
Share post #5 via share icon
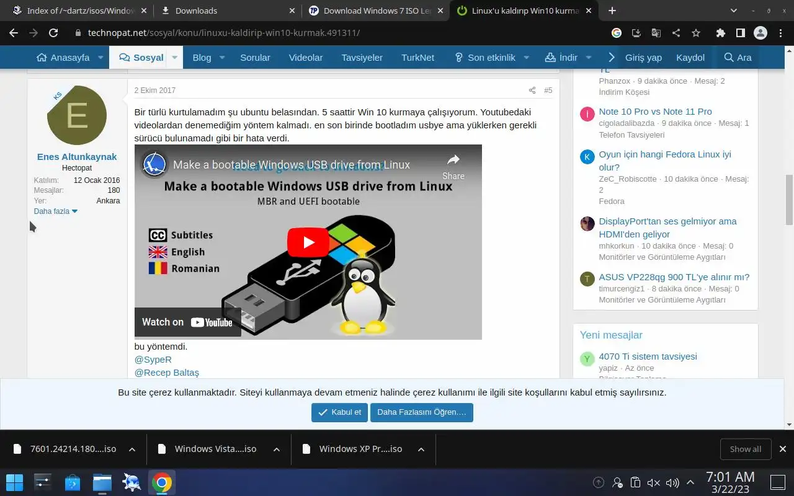(x=532, y=91)
